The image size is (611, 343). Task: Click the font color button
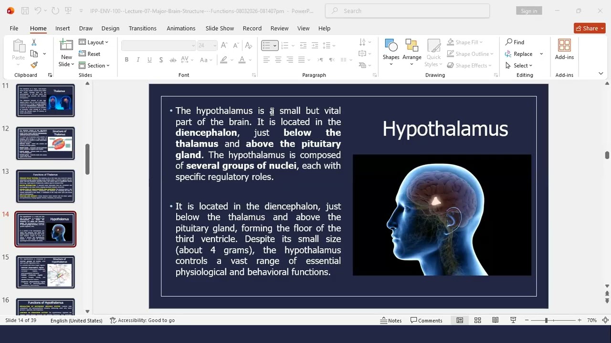pyautogui.click(x=242, y=60)
